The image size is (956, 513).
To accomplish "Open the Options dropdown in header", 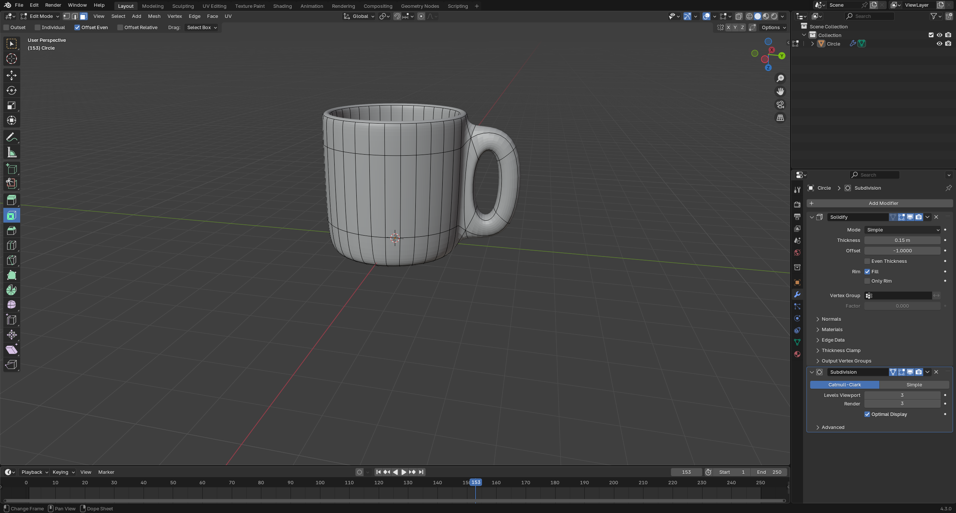I will click(774, 27).
